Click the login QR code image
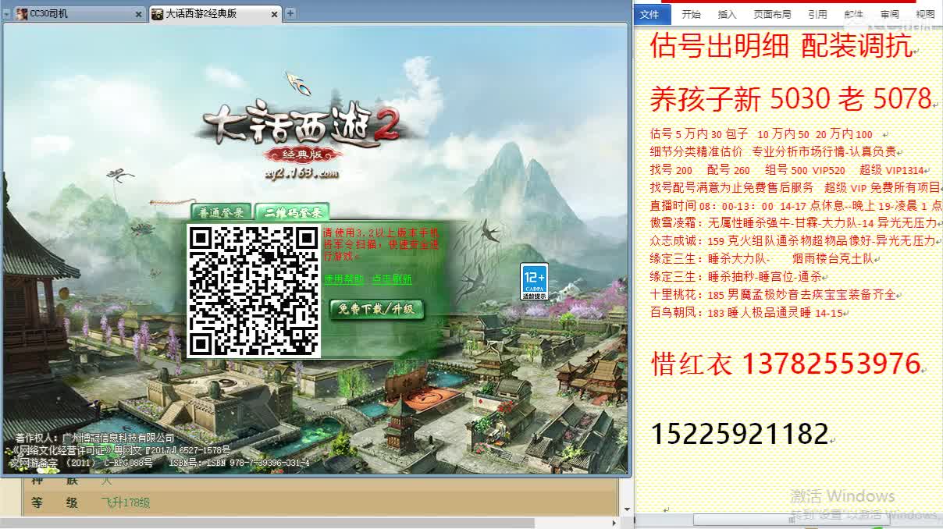The height and width of the screenshot is (529, 943). pos(254,291)
